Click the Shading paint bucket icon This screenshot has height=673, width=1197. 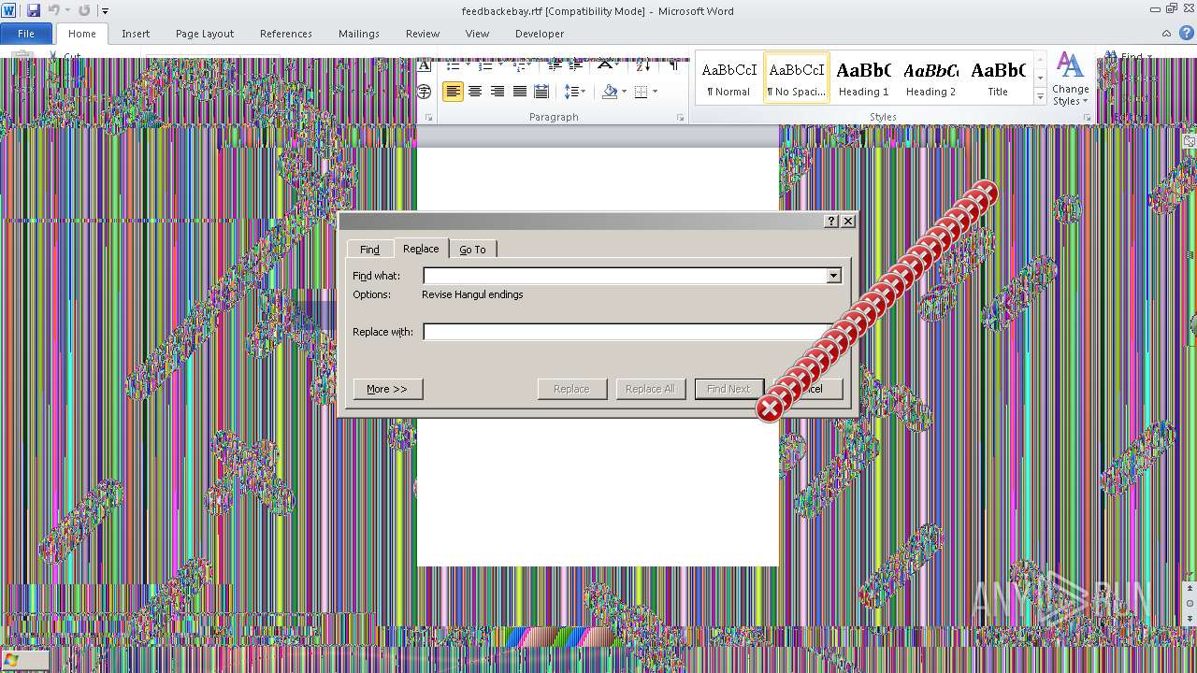pyautogui.click(x=610, y=92)
